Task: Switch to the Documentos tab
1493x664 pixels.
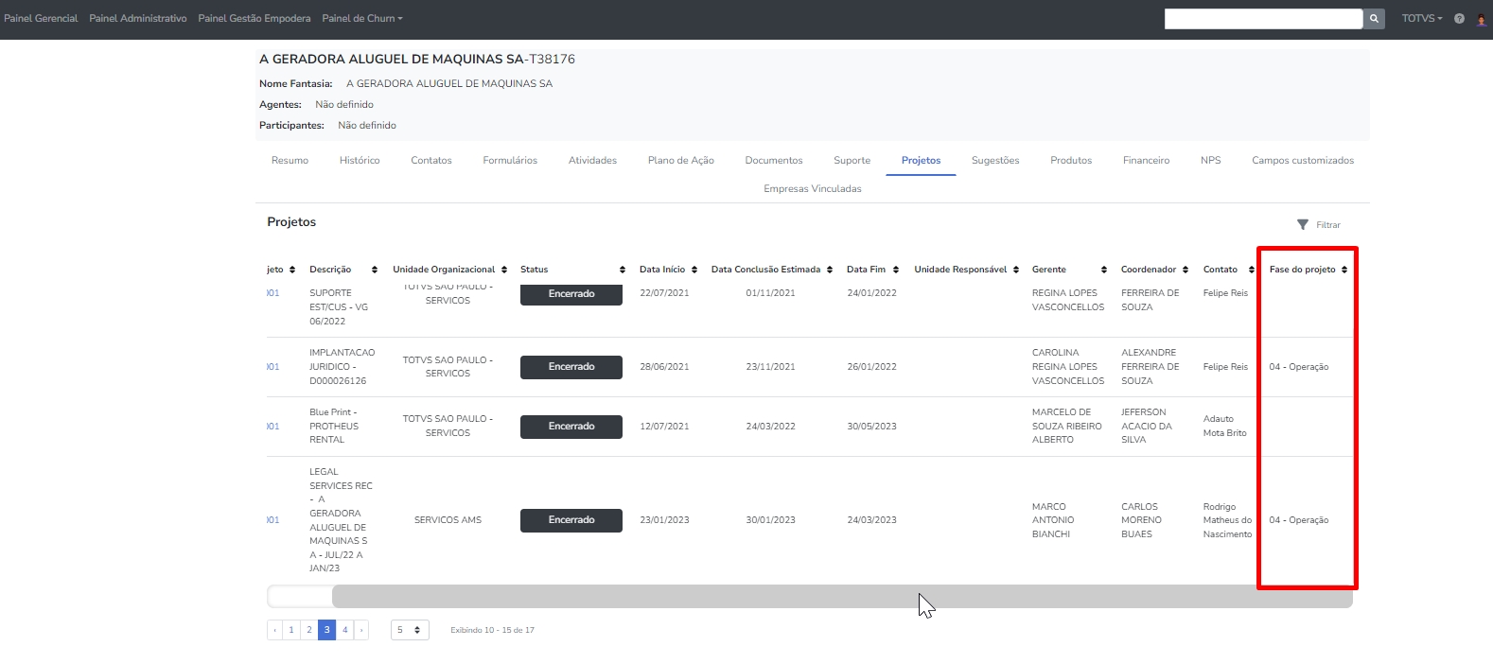Action: click(x=774, y=161)
